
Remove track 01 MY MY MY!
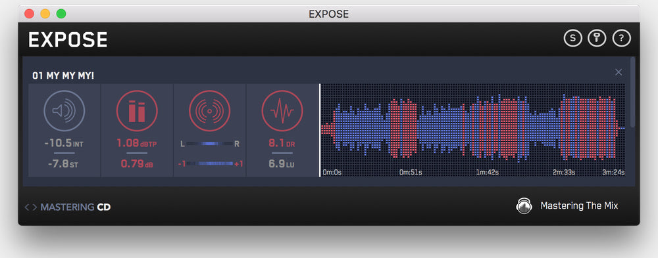619,72
